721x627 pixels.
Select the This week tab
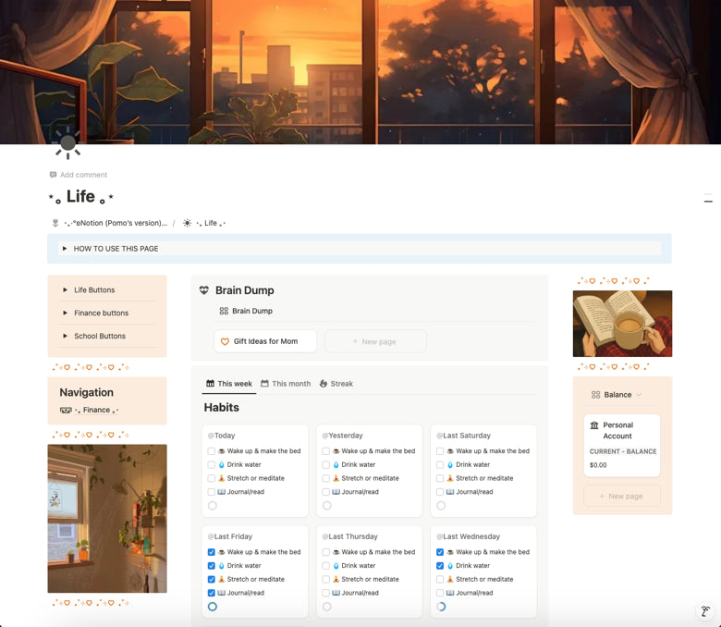coord(228,384)
